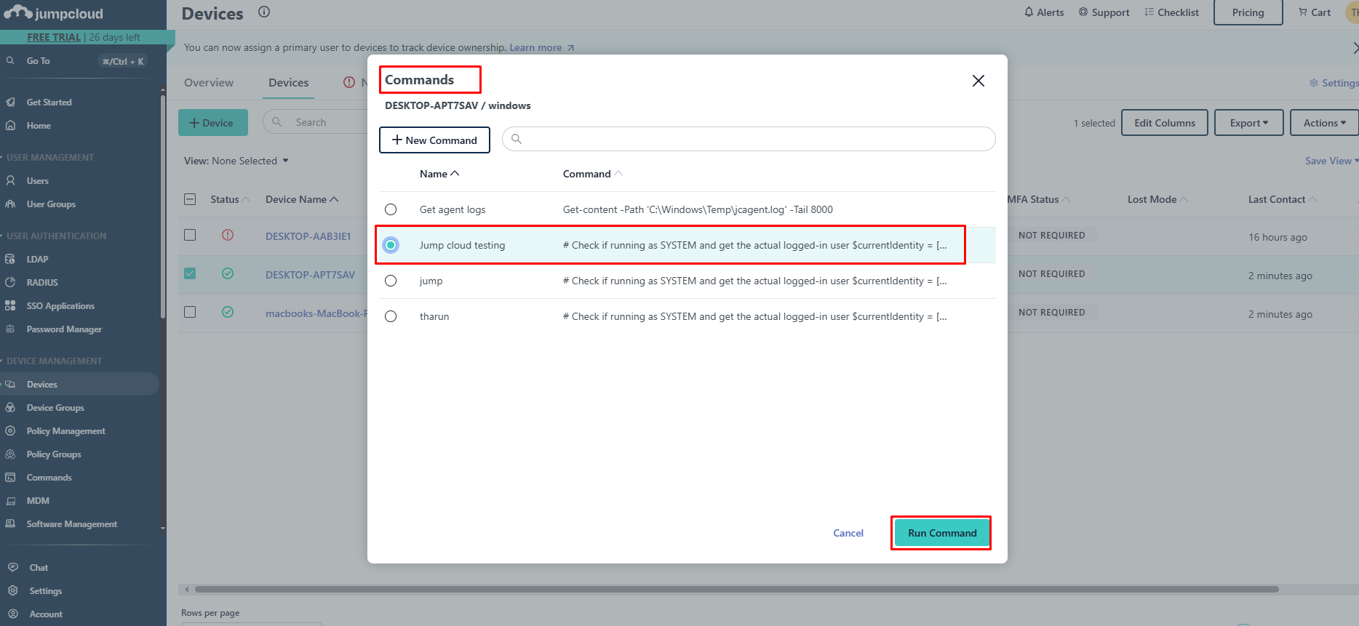1359x626 pixels.
Task: Sort devices by Last Contact column
Action: pyautogui.click(x=1282, y=199)
